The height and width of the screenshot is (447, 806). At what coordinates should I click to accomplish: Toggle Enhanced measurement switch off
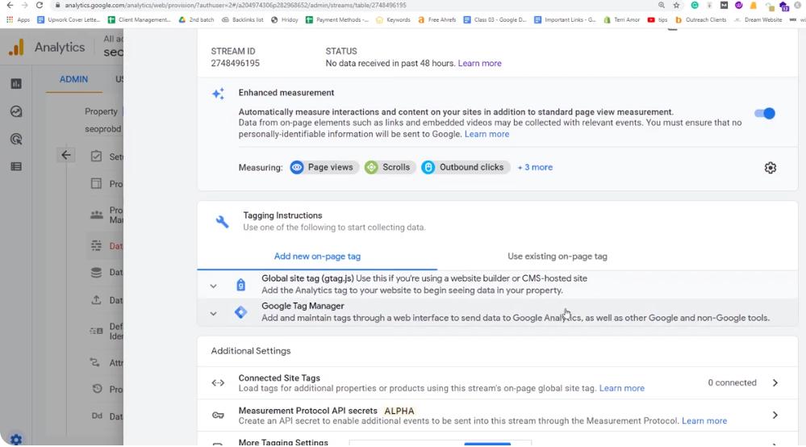[x=764, y=114]
